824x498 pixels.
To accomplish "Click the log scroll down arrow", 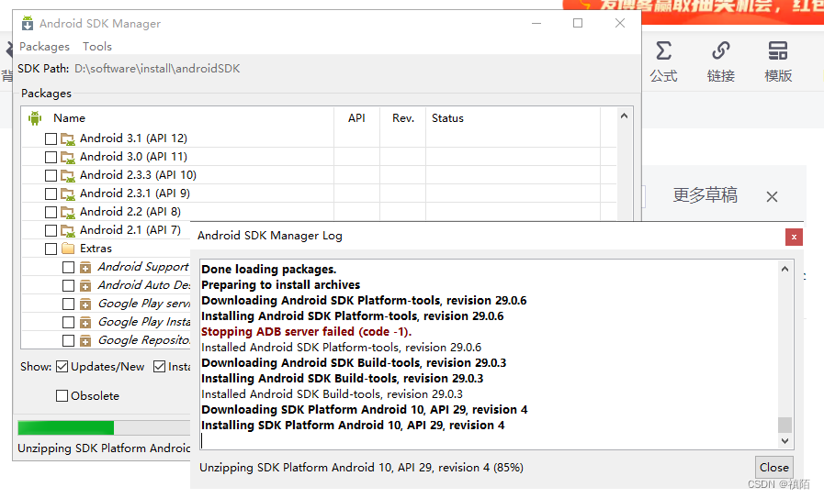I will tap(784, 441).
